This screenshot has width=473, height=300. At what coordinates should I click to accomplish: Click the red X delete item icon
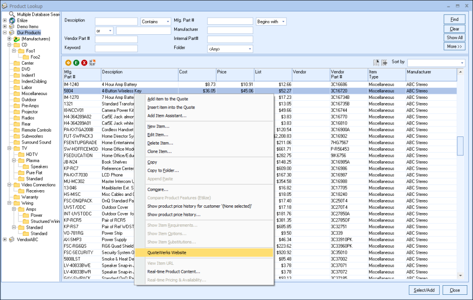(x=84, y=63)
